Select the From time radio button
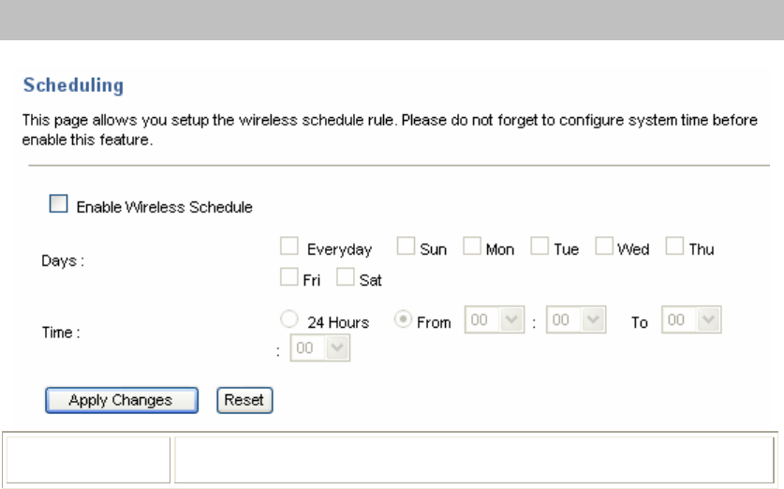Screen dimensions: 784x489 [x=403, y=319]
